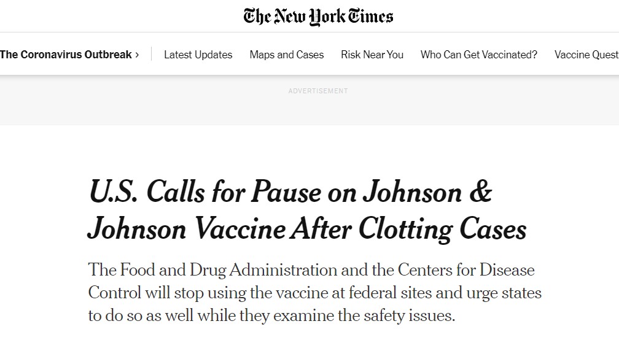Open The Coronavirus Outbreak section link

tap(66, 55)
